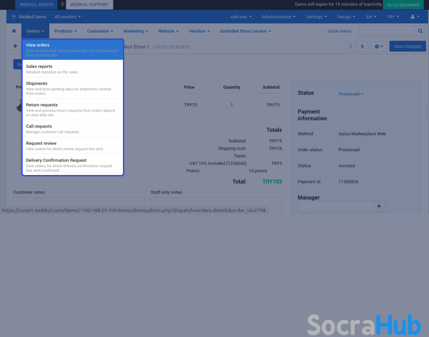Select Call requests menu entry
Viewport: 429px width, 337px height.
tap(73, 129)
